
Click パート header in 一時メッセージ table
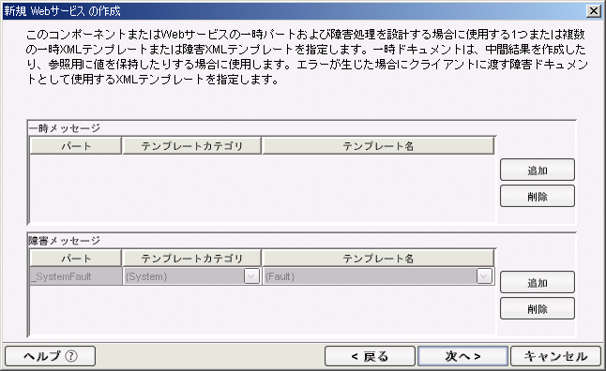coord(76,146)
